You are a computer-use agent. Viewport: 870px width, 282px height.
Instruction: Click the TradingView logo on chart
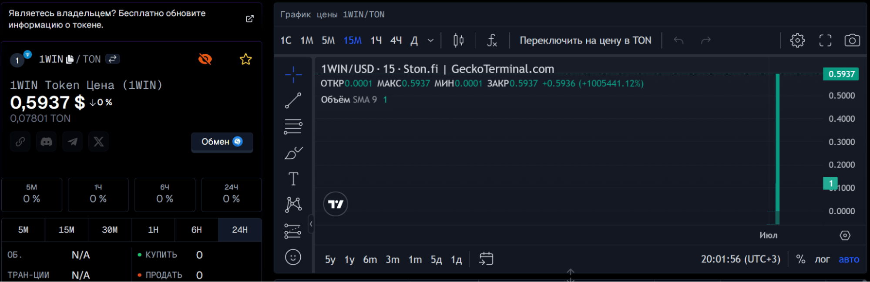tap(336, 204)
